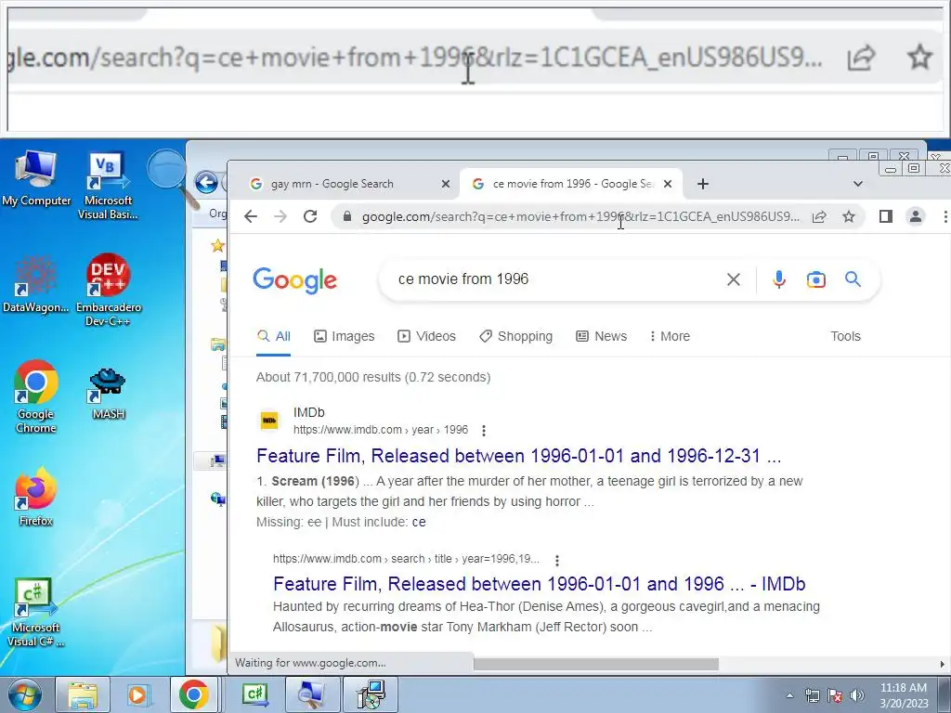
Task: Open 'Feature Film, Released between 1996-01-01 and 1996-12-31' link
Action: pyautogui.click(x=518, y=456)
